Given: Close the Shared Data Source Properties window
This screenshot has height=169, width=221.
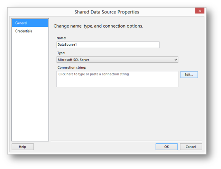Looking at the screenshot, I should pyautogui.click(x=200, y=11).
